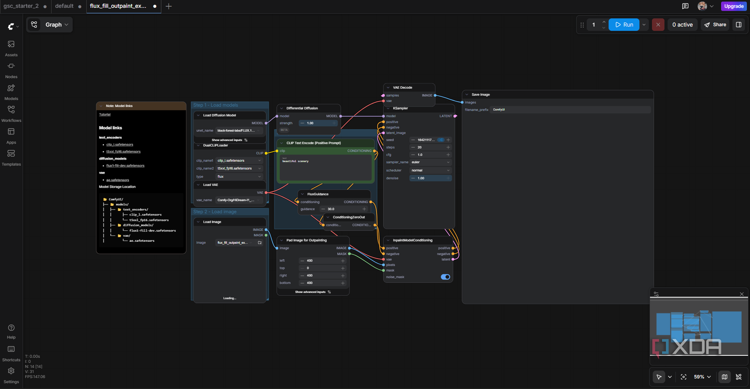Open the Apps sidebar panel
Screen dimensions: 750x389
pyautogui.click(x=11, y=136)
